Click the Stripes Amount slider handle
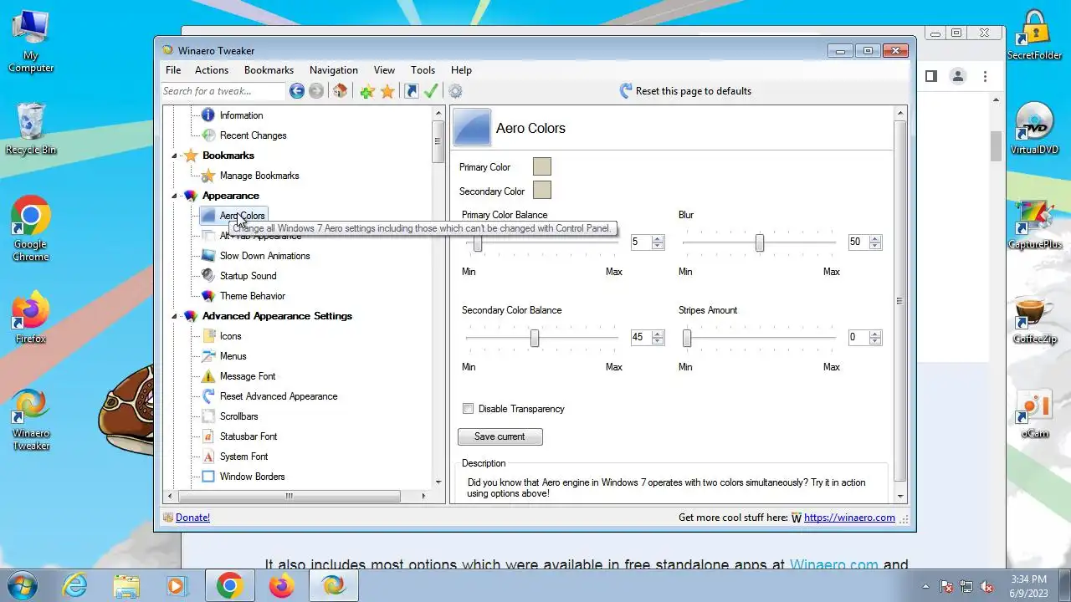1071x602 pixels. point(687,338)
